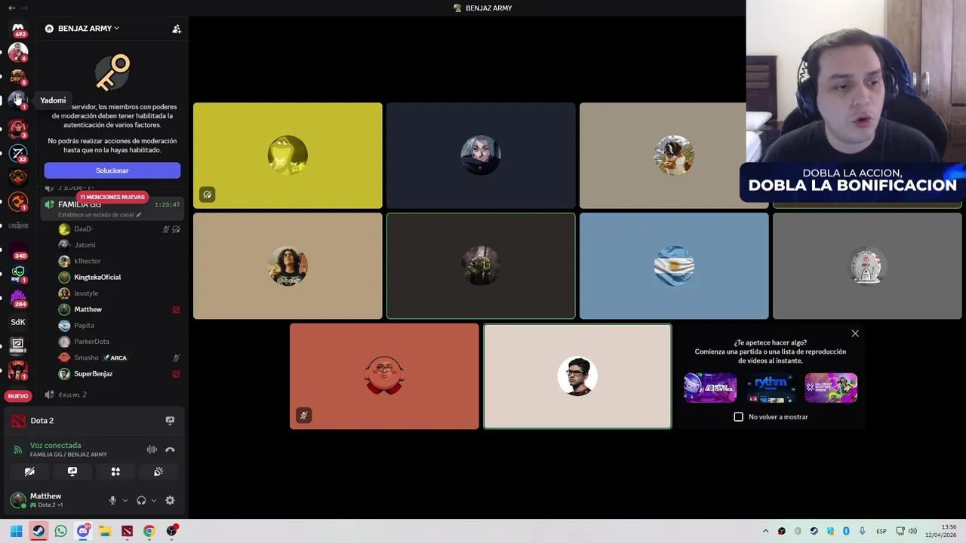Toggle noise suppression waveform icon
This screenshot has height=543, width=966.
click(x=152, y=449)
